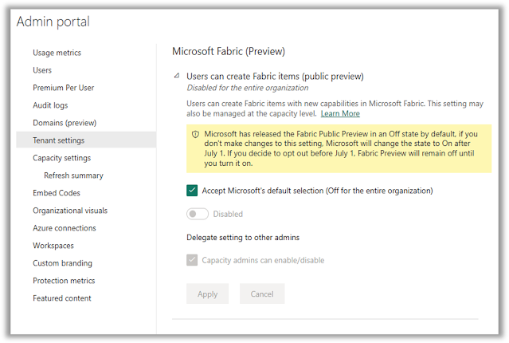Screen dimensions: 509x343
Task: Open Capacity settings
Action: tap(61, 158)
